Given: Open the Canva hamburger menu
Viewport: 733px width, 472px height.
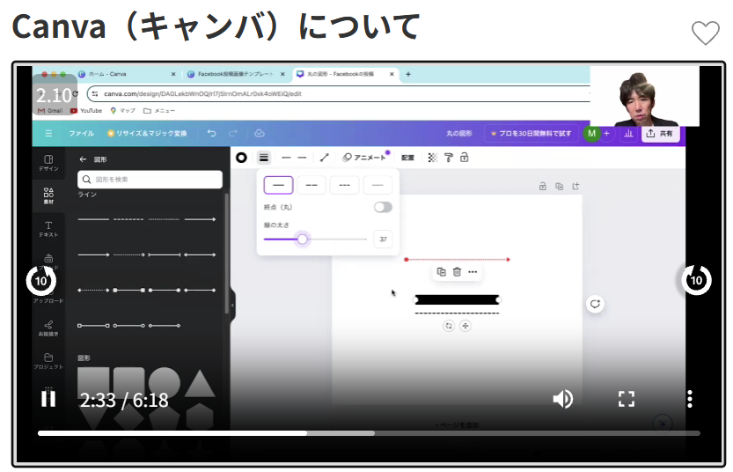Looking at the screenshot, I should coord(48,133).
